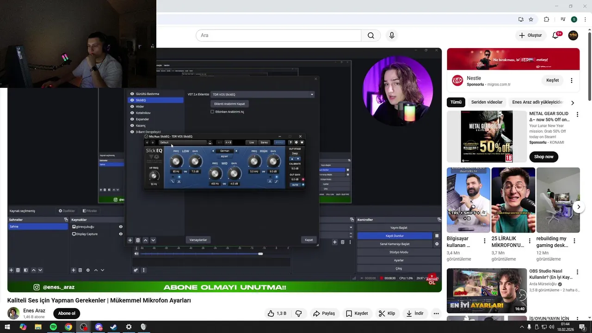Open options for the Metal Gear Solid ad
This screenshot has width=592, height=333.
577,114
